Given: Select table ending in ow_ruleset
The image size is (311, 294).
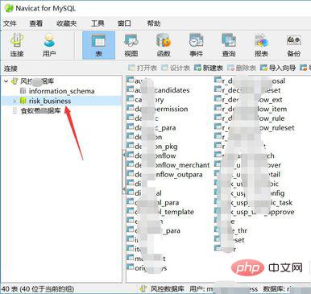Looking at the screenshot, I should click(x=258, y=128).
